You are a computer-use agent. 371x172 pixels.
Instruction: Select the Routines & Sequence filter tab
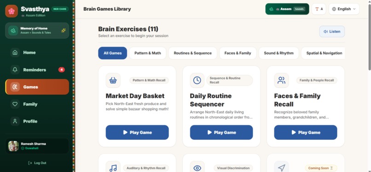(192, 53)
